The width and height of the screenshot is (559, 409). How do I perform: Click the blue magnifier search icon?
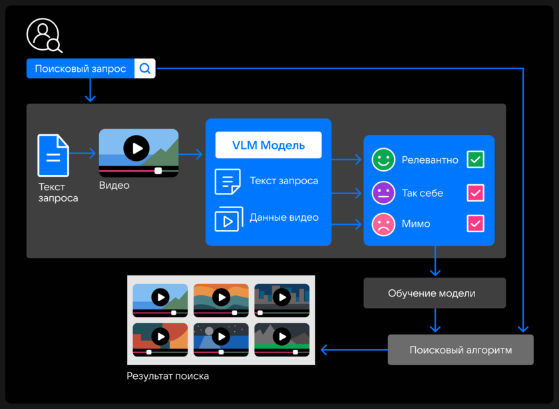pyautogui.click(x=145, y=68)
